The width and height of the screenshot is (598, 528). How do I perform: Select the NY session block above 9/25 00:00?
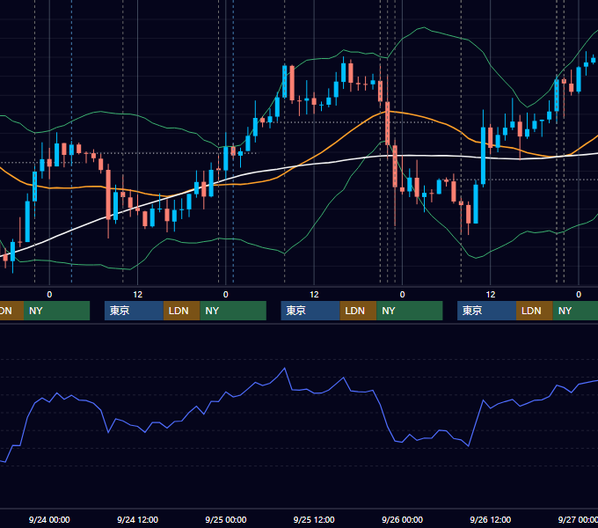tap(233, 311)
